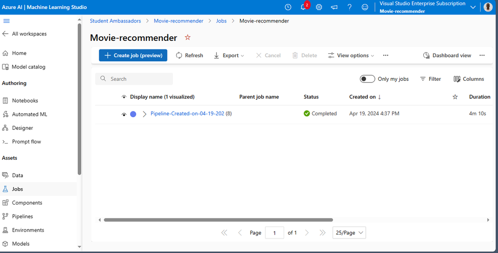Open the 25/Page size dropdown

click(349, 233)
